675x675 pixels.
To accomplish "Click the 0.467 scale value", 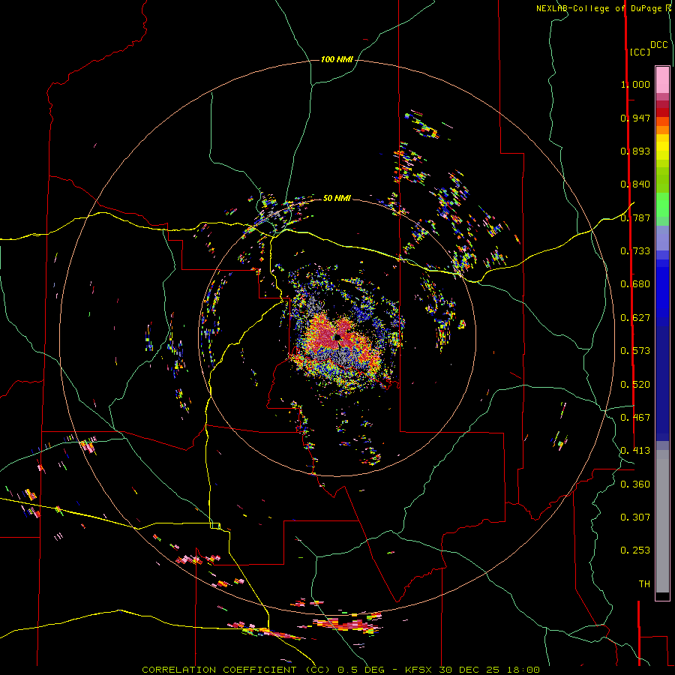I will coord(635,418).
